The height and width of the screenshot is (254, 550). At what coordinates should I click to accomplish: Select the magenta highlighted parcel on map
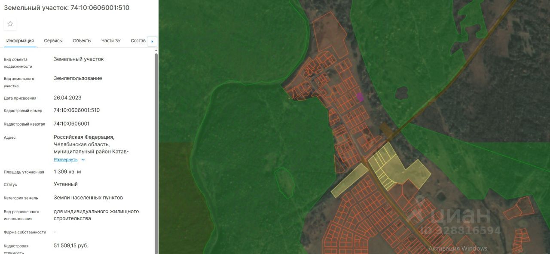tap(360, 97)
